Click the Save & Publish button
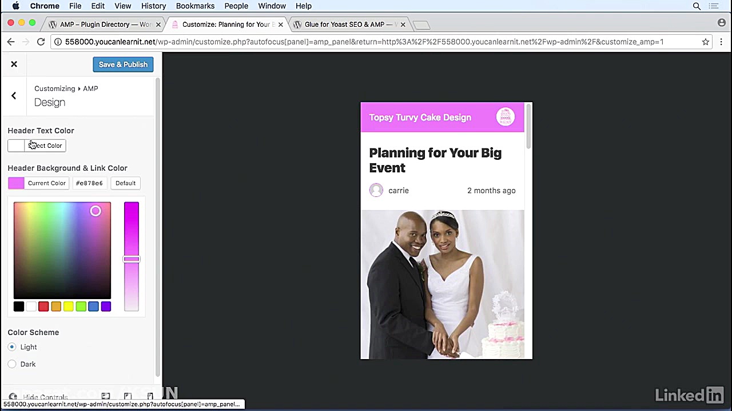The width and height of the screenshot is (732, 411). 123,65
